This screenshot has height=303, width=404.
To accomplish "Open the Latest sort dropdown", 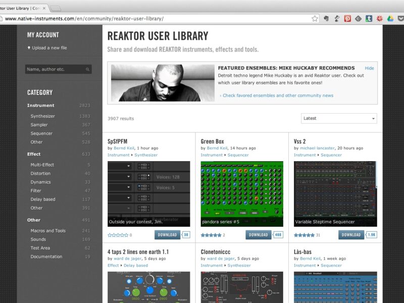I will click(339, 118).
